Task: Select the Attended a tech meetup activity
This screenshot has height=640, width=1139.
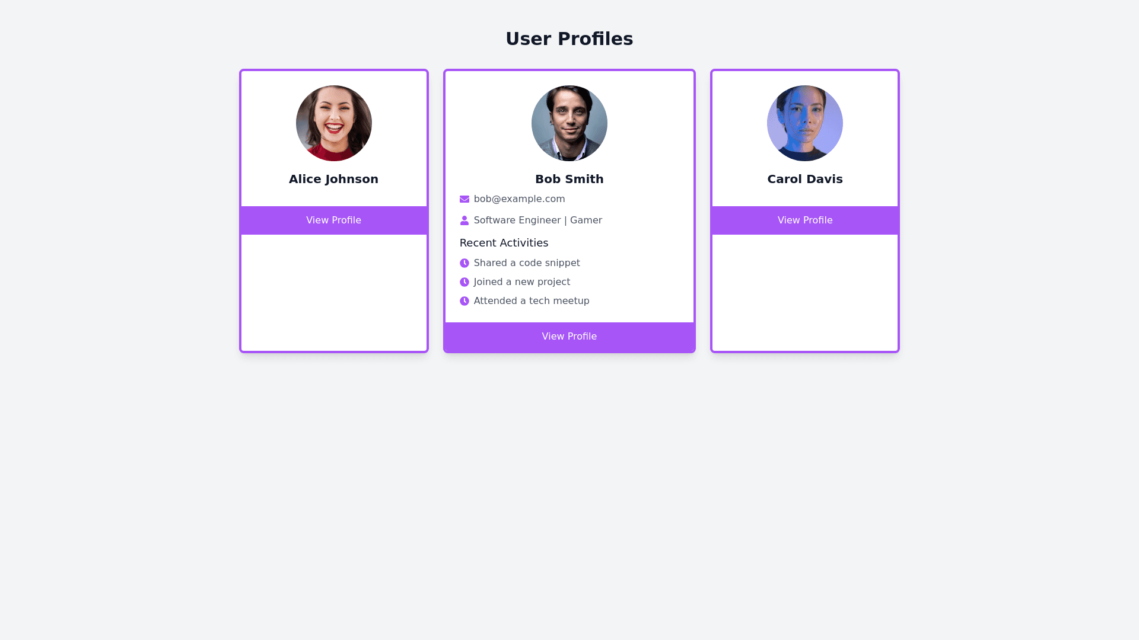Action: point(531,301)
